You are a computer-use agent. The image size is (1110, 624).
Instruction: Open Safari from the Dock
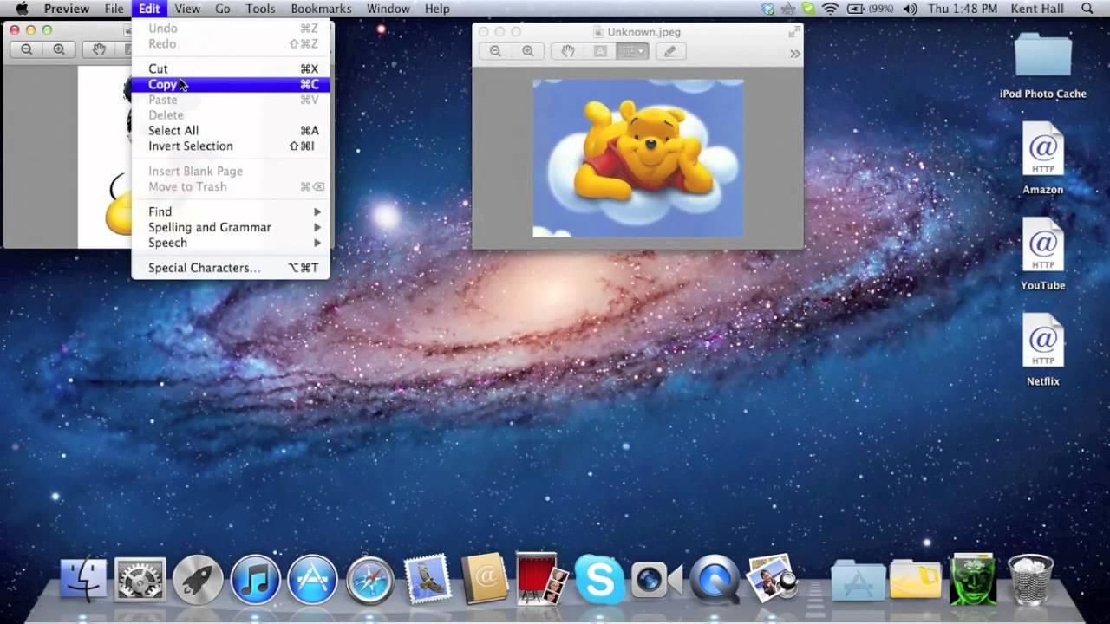(370, 580)
